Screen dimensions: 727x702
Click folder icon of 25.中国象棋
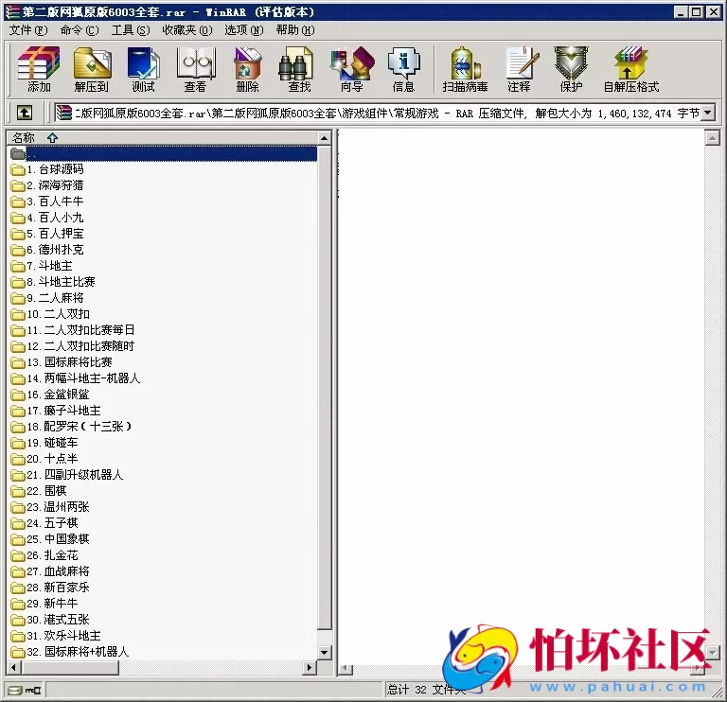pyautogui.click(x=18, y=539)
